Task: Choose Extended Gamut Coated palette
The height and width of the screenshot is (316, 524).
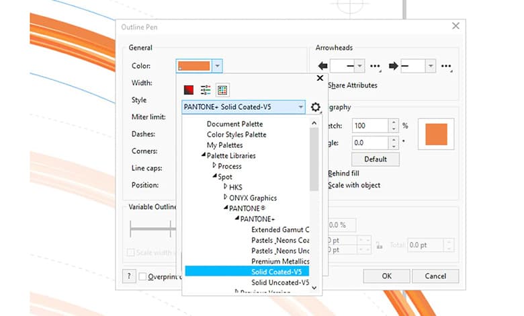Action: pyautogui.click(x=280, y=230)
